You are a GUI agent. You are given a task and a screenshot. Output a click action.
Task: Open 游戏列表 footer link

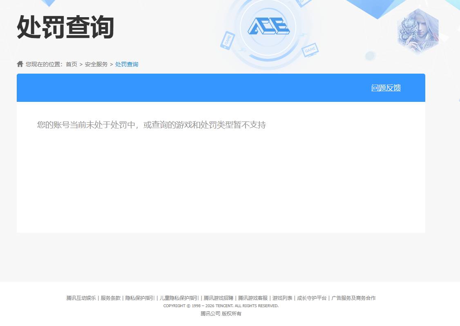click(x=282, y=298)
